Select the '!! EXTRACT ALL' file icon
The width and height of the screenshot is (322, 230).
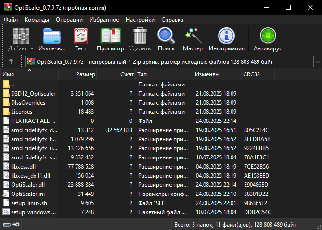pyautogui.click(x=6, y=121)
